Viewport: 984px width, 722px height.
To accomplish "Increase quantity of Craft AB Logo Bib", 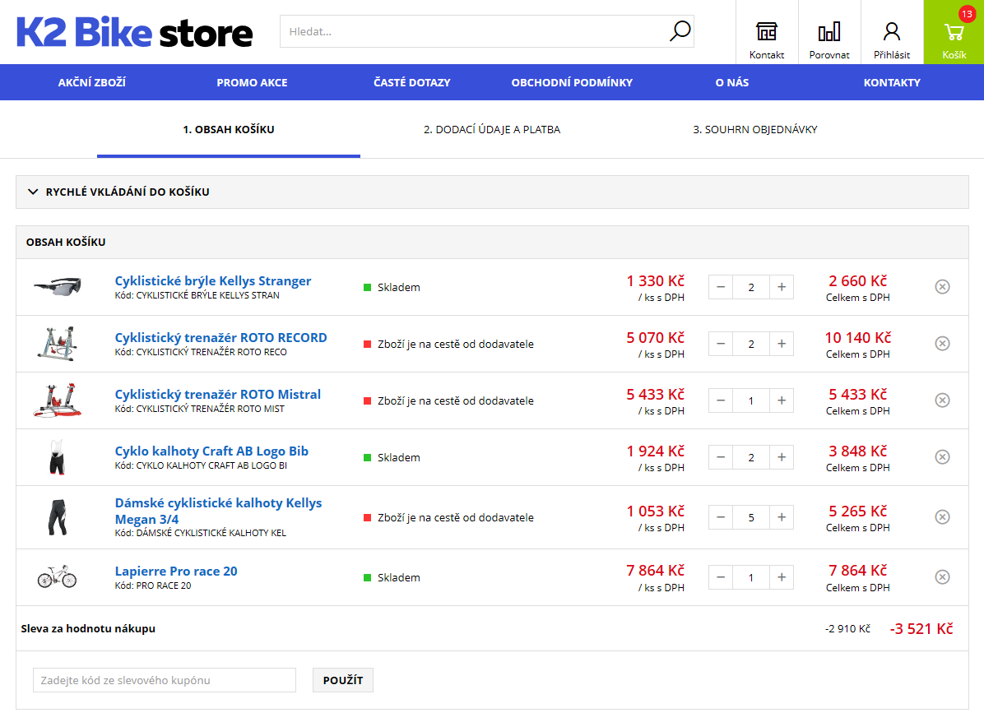I will tap(782, 457).
